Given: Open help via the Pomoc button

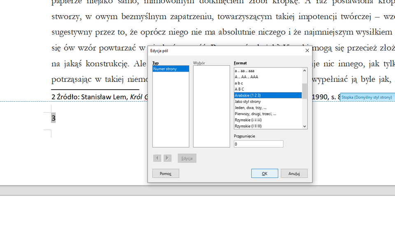Looking at the screenshot, I should 165,173.
